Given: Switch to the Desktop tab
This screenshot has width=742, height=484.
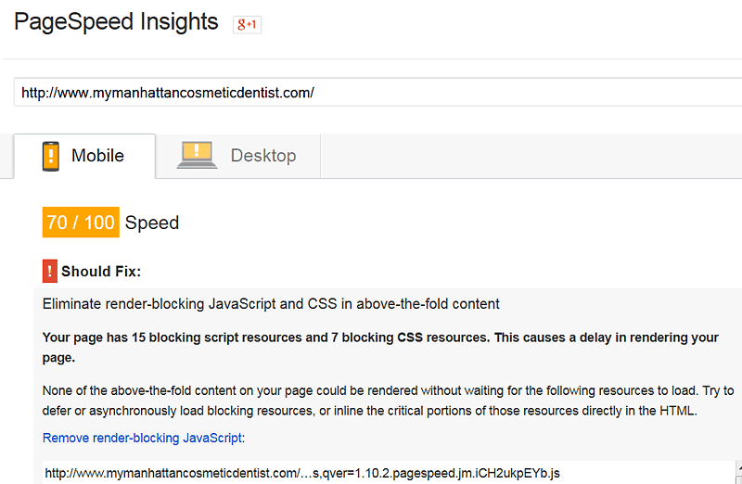Looking at the screenshot, I should tap(238, 156).
